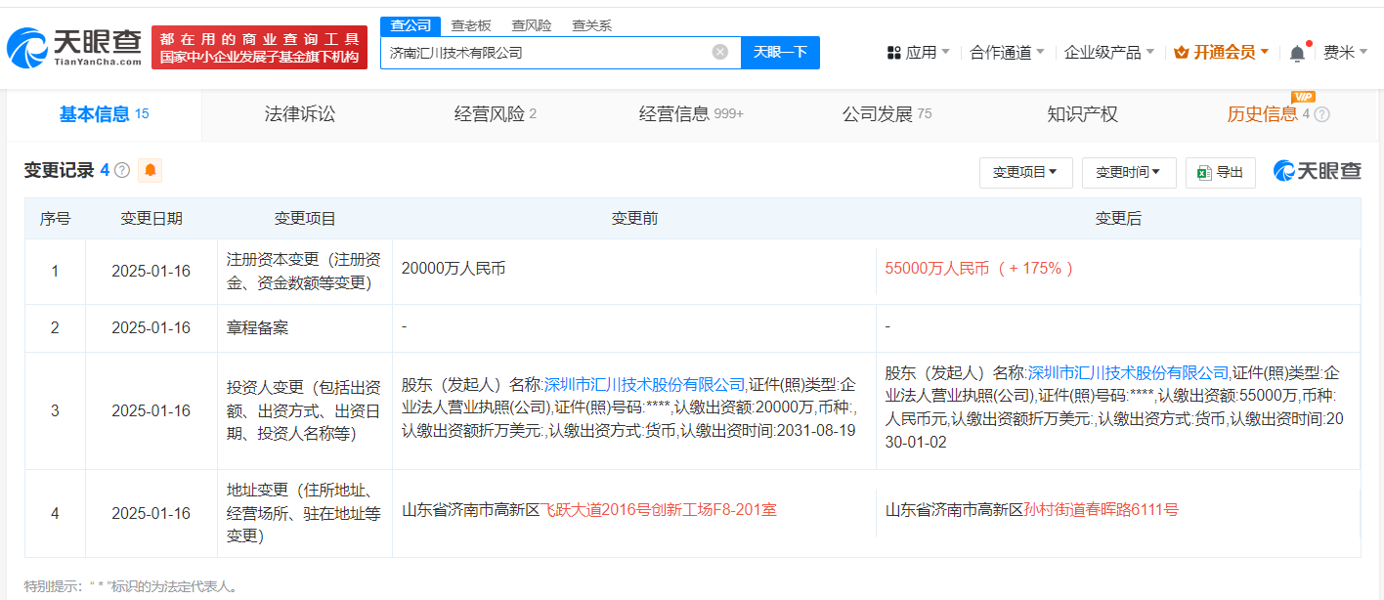Viewport: 1384px width, 600px height.
Task: Switch to the 经营风险 tab
Action: click(495, 114)
